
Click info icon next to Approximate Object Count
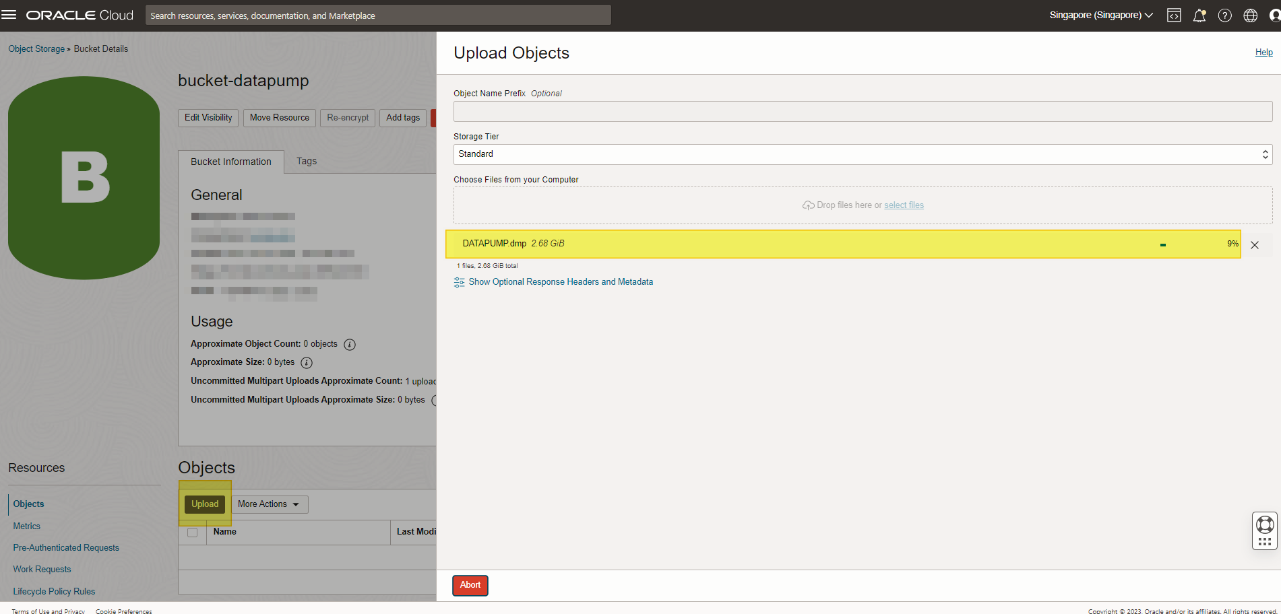click(350, 345)
